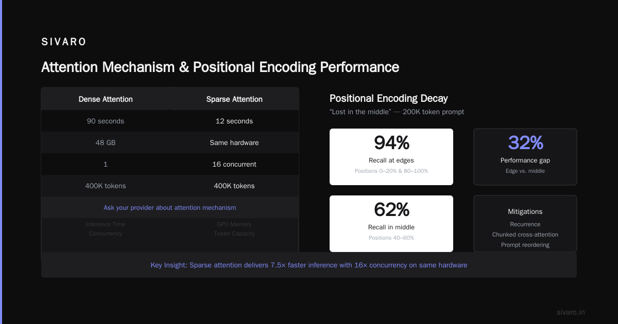The width and height of the screenshot is (618, 324).
Task: Click the '12 seconds' sparse attention cell
Action: [234, 121]
